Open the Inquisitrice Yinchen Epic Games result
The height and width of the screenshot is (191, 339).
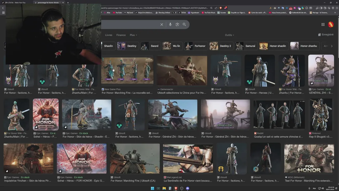(28, 158)
